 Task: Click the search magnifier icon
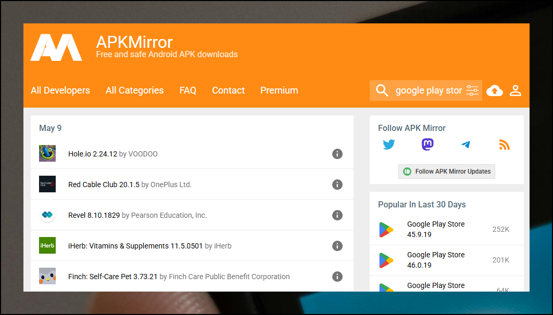[x=382, y=90]
